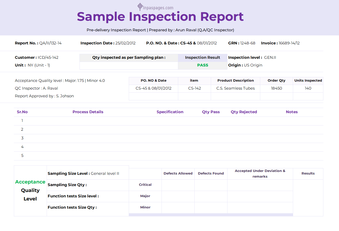Screen dimensions: 339x231
Task: Click the Inspection Date 25/02/2012 value
Action: [x=126, y=43]
